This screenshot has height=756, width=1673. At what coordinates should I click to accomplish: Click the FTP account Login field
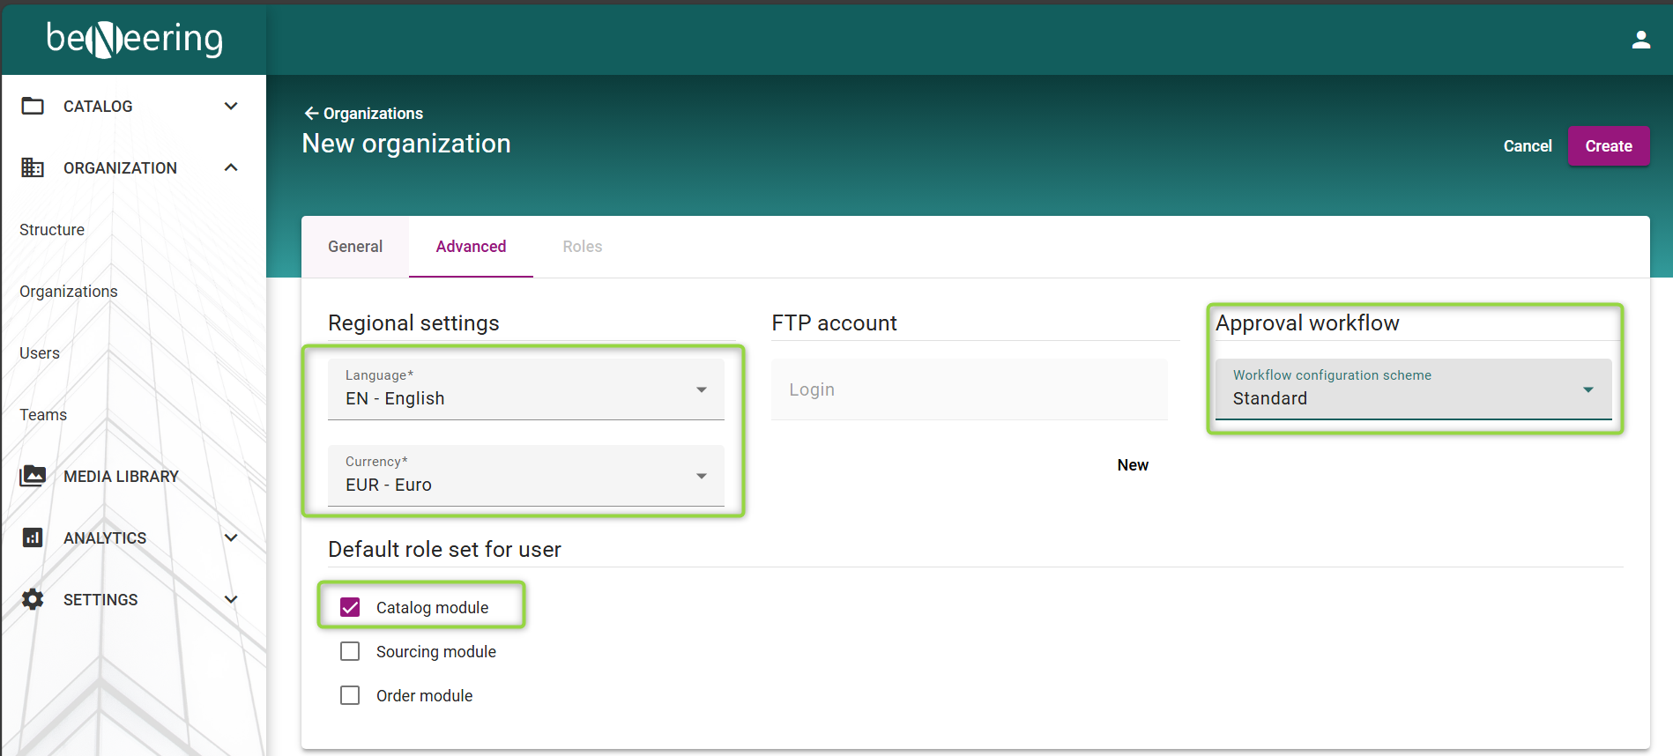tap(969, 389)
